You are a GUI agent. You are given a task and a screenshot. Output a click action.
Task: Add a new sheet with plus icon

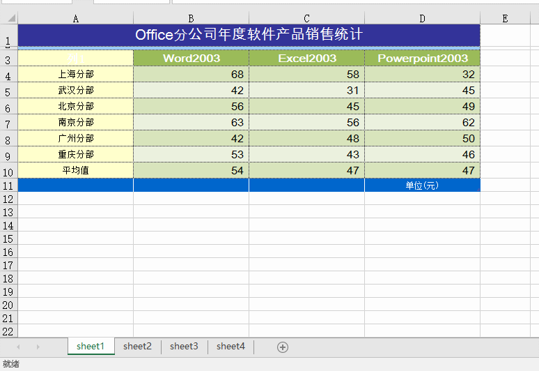283,347
